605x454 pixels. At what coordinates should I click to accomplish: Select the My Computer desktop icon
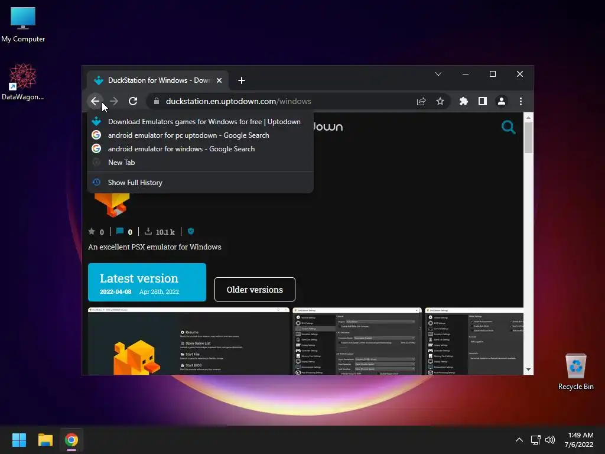(23, 25)
